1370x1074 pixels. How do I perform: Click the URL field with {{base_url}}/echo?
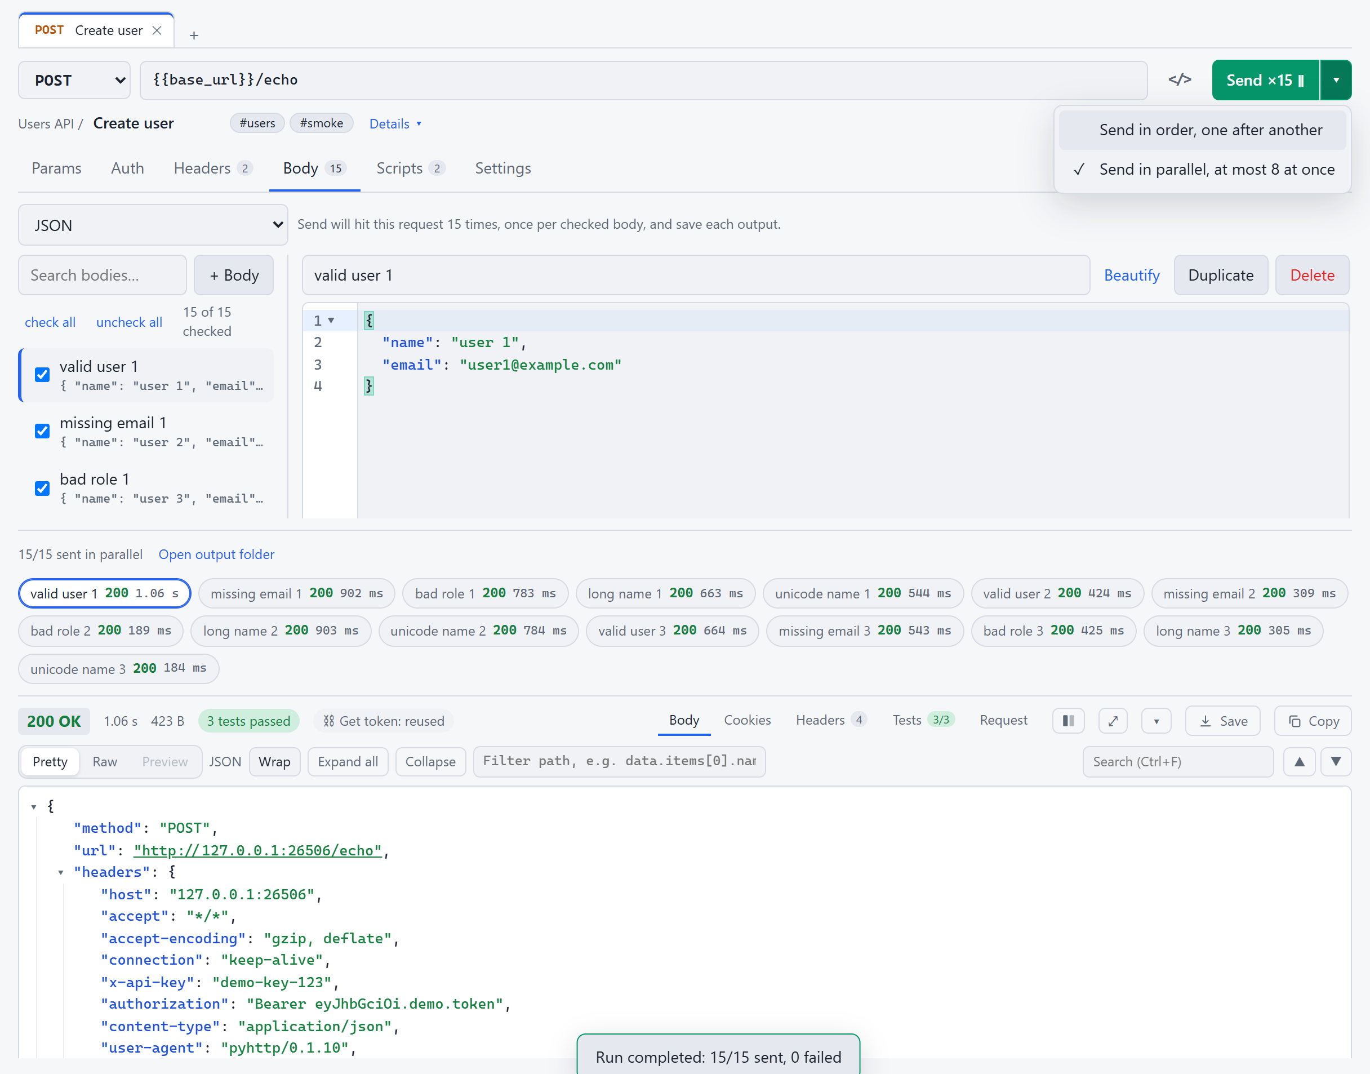(x=643, y=80)
